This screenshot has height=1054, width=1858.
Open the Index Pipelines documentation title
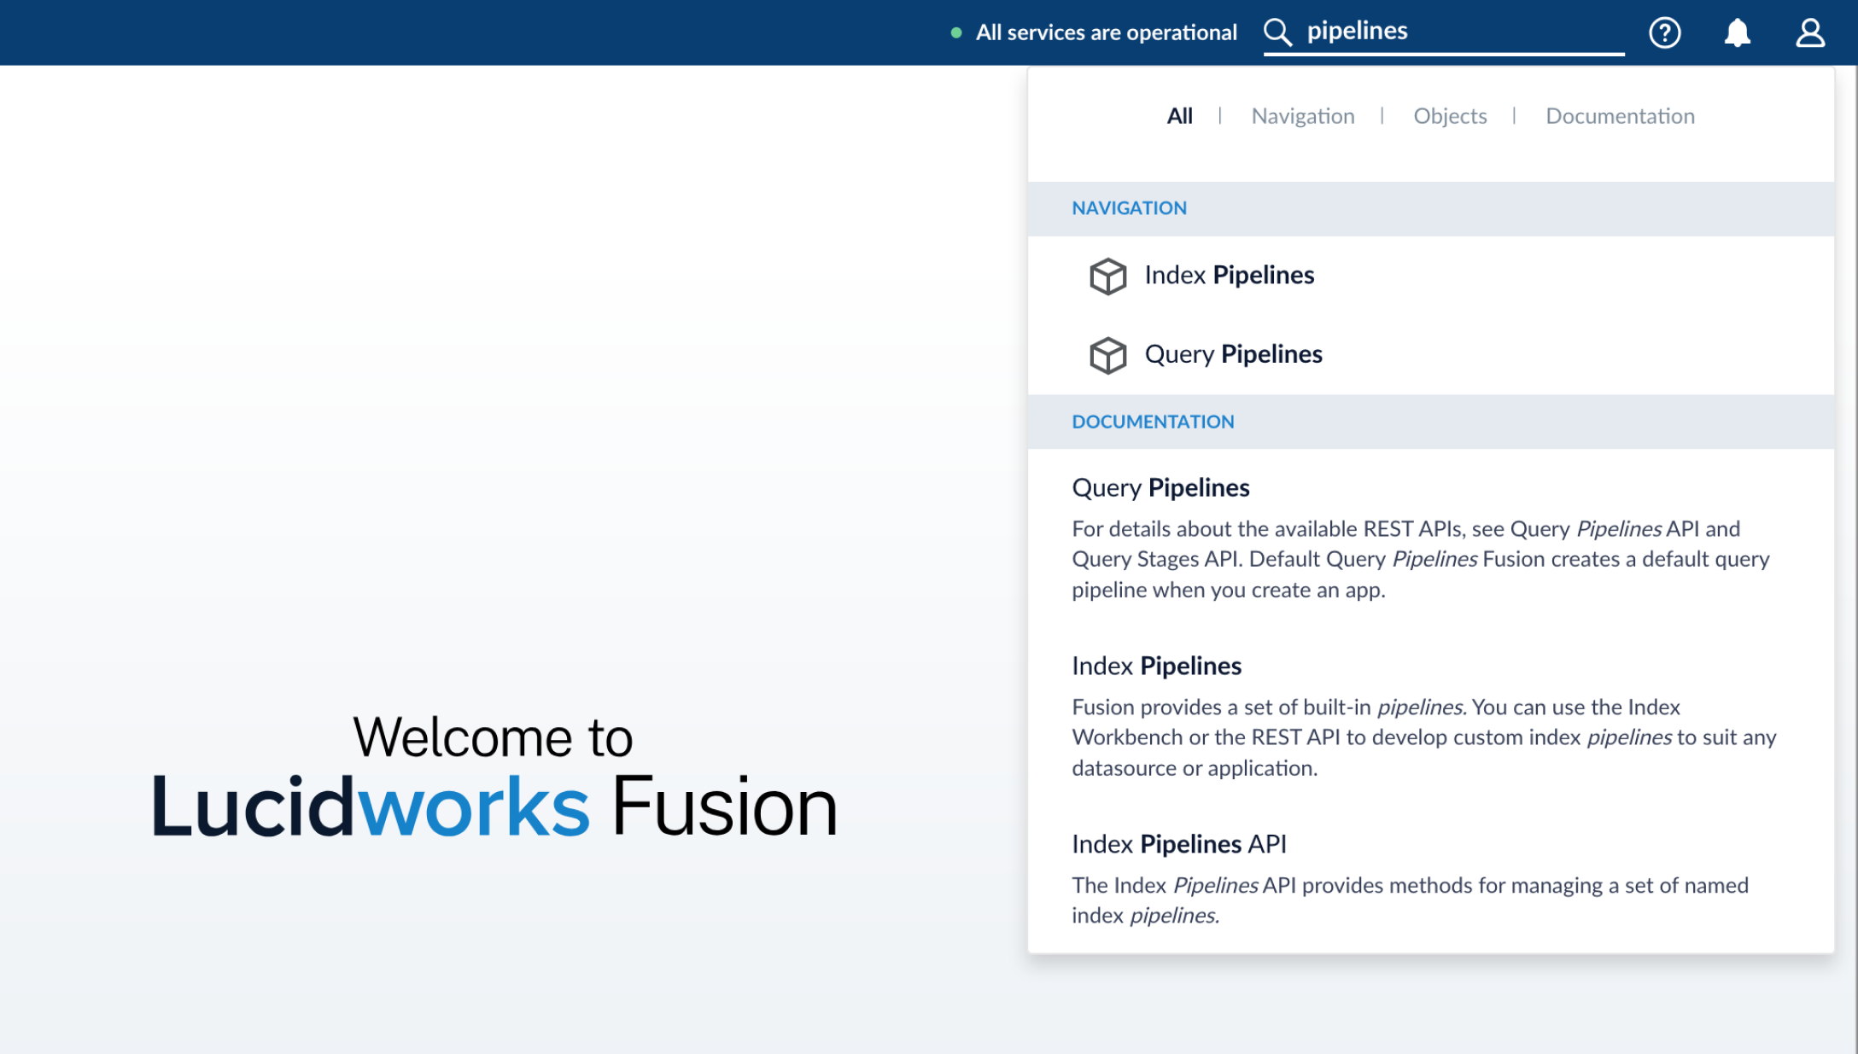tap(1156, 666)
